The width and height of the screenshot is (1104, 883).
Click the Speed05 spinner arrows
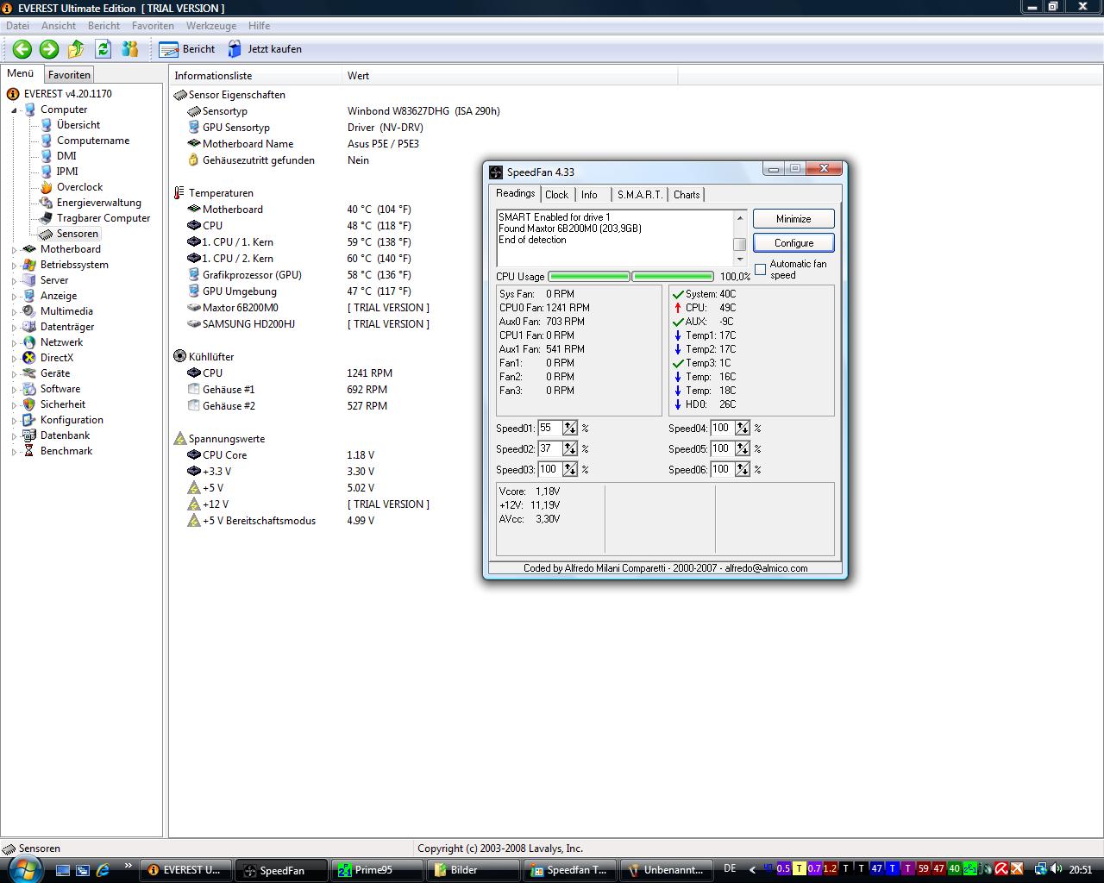click(x=743, y=448)
